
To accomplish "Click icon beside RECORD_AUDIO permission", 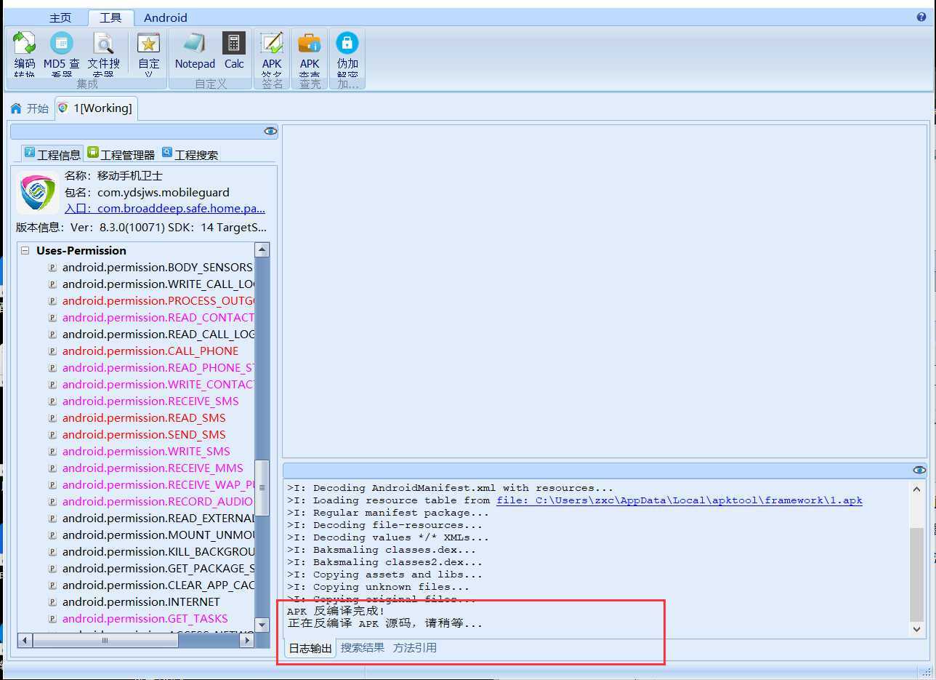I will coord(52,502).
